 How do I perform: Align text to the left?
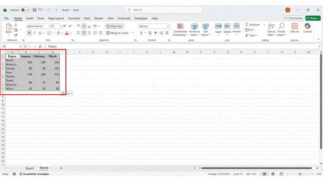click(78, 33)
